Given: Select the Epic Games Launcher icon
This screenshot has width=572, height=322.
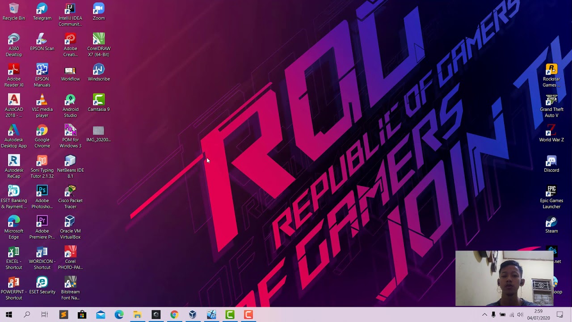Looking at the screenshot, I should pos(551,197).
